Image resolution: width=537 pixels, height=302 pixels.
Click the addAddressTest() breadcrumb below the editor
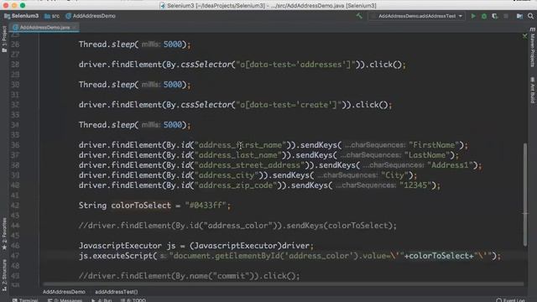(117, 292)
